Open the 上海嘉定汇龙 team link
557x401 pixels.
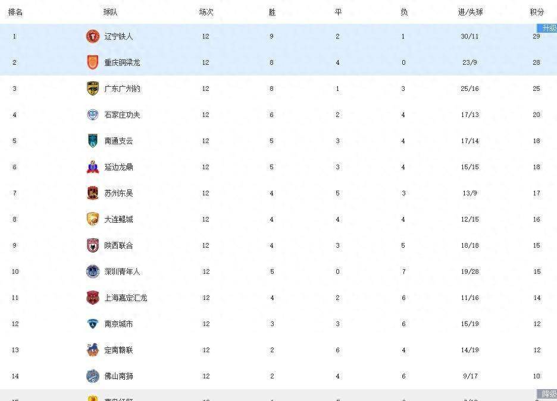click(126, 298)
